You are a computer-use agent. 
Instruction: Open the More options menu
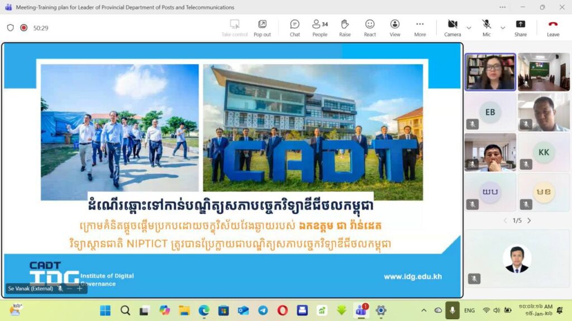point(420,28)
